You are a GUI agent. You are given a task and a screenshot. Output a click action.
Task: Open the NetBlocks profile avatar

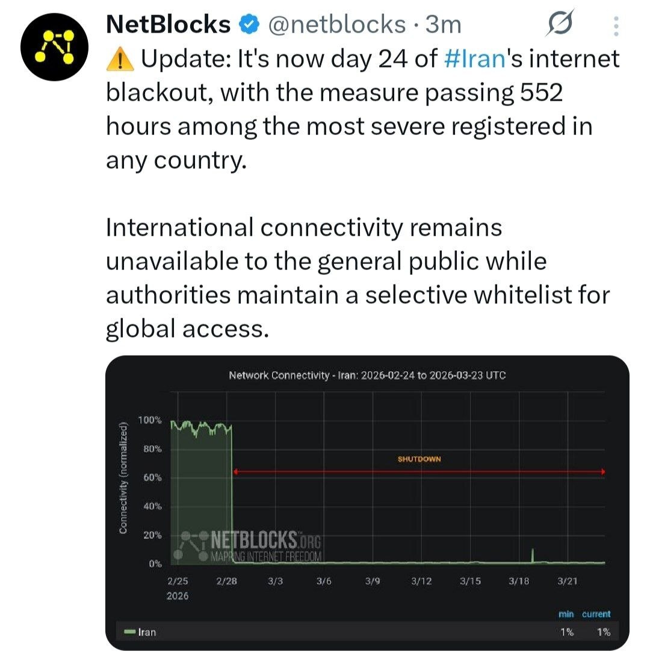coord(55,47)
